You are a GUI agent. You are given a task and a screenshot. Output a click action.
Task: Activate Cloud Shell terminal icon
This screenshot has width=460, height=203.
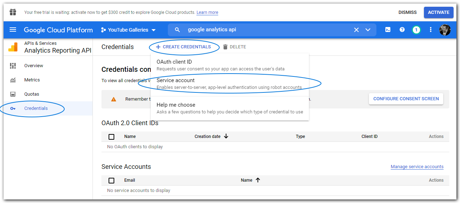388,30
